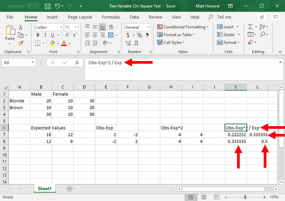Expand the formula bar chevron

tap(280, 62)
